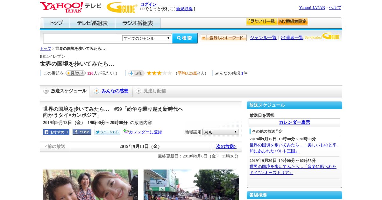The image size is (382, 200).
Task: Click the 新規取得 link
Action: pos(184,9)
